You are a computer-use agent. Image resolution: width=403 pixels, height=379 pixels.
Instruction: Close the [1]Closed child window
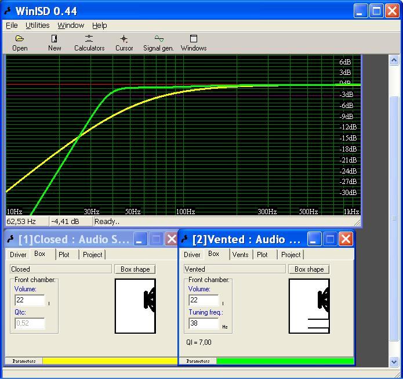pos(171,239)
